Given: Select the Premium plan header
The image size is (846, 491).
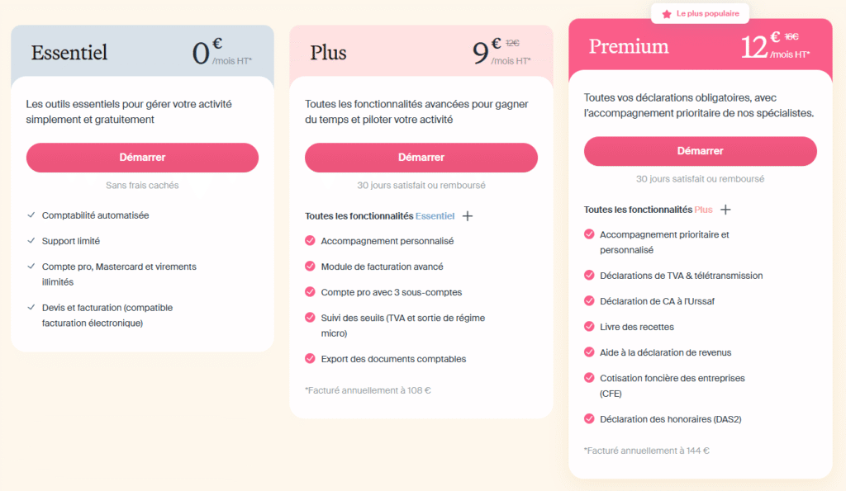Looking at the screenshot, I should tap(629, 46).
